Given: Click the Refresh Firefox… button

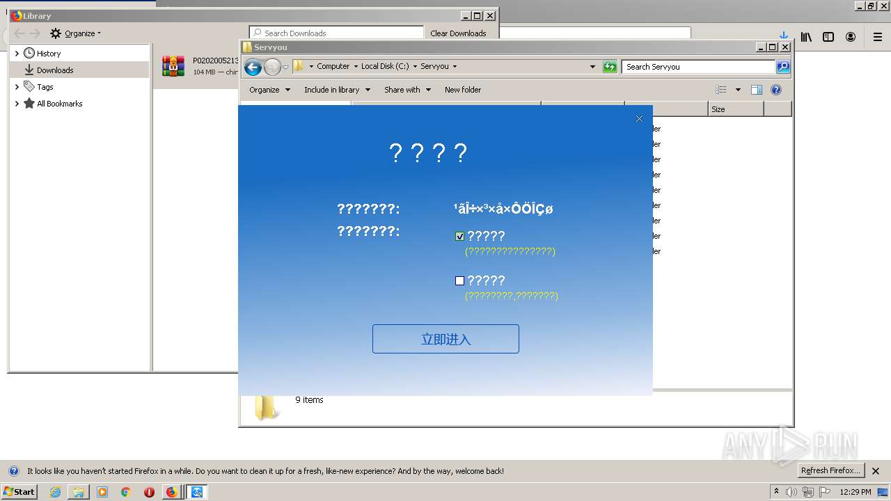Looking at the screenshot, I should (830, 471).
